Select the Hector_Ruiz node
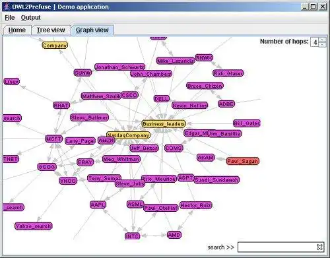 (196, 205)
